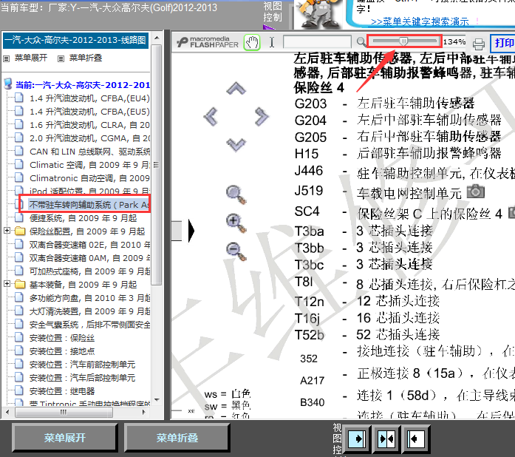Click the camera icon next to J519
This screenshot has height=457, width=515.
[x=476, y=192]
